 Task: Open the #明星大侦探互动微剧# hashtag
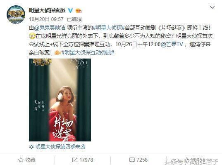coord(88,52)
